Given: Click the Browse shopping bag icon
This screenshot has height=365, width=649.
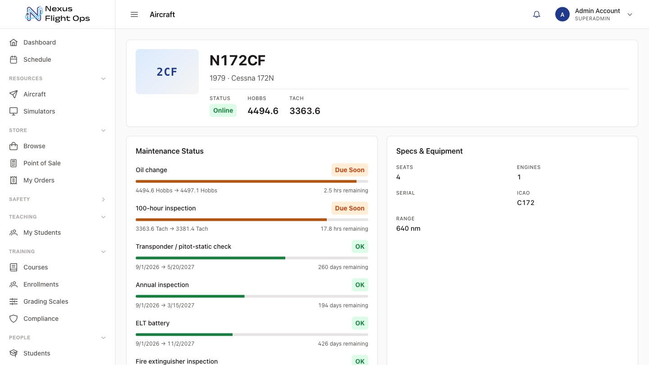Looking at the screenshot, I should point(14,146).
